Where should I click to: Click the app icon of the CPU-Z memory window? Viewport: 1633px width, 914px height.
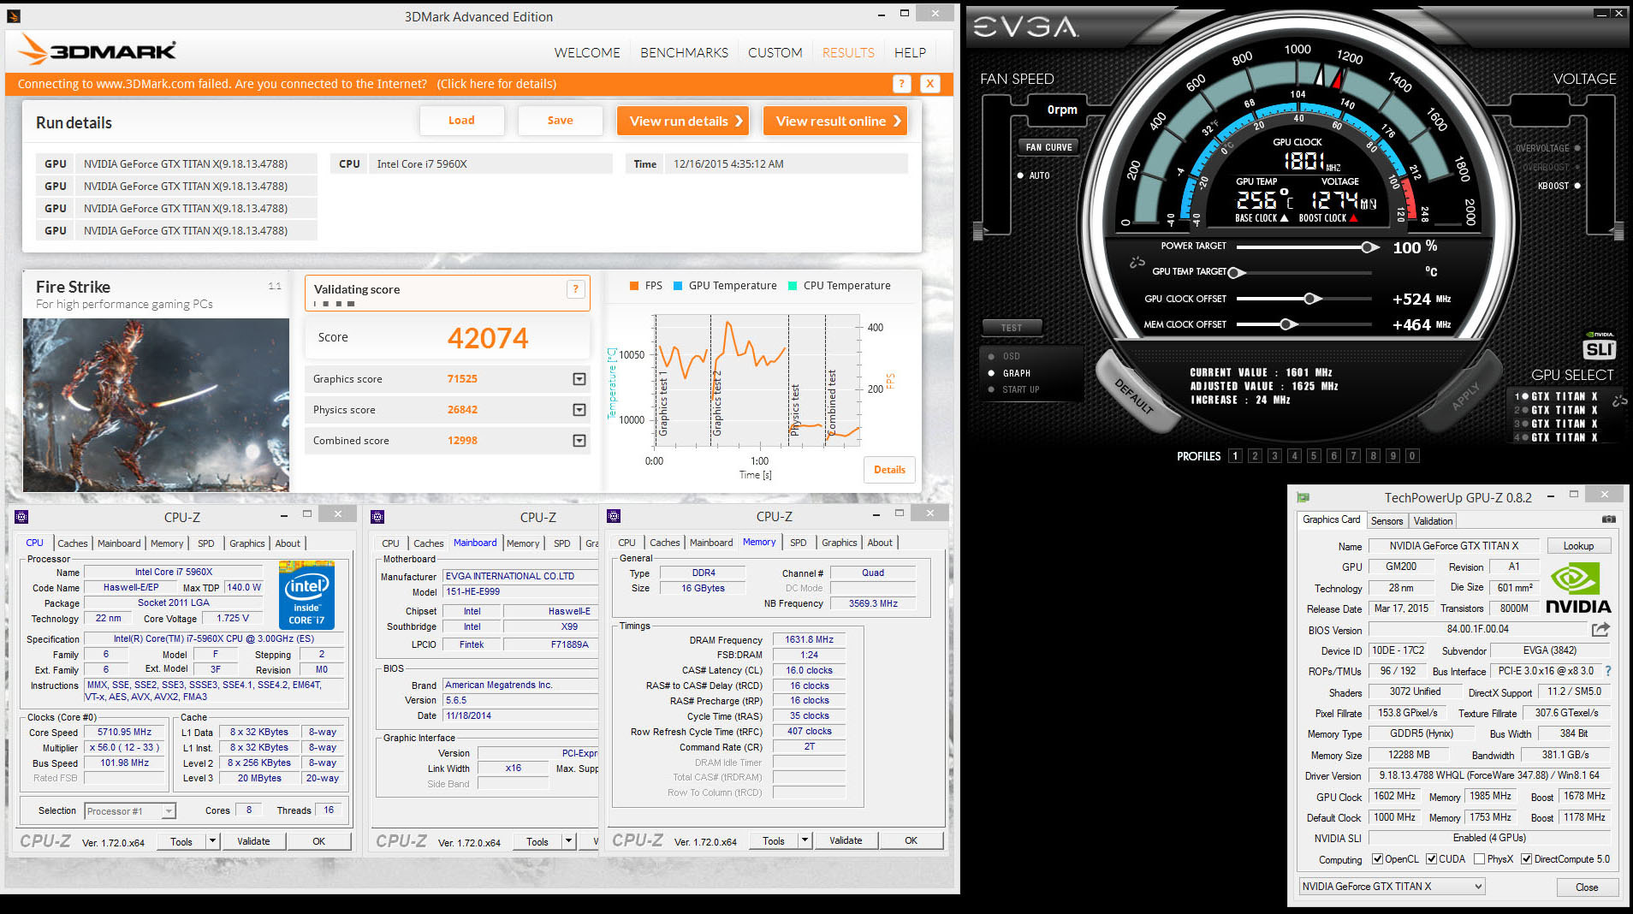(613, 516)
